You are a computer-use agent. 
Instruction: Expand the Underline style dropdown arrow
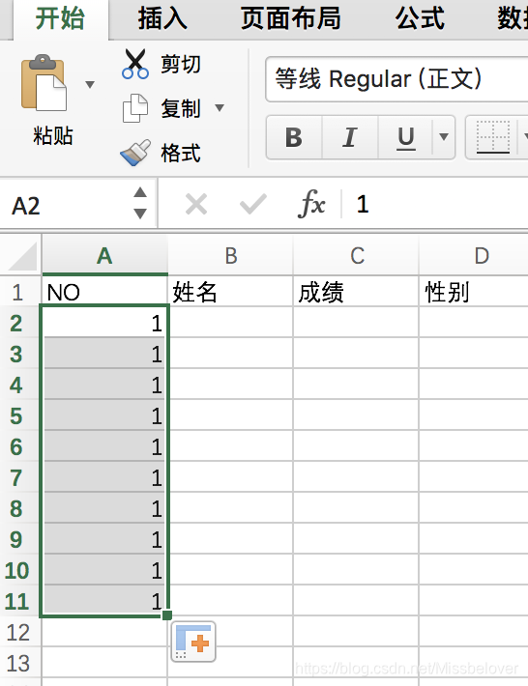coord(444,137)
